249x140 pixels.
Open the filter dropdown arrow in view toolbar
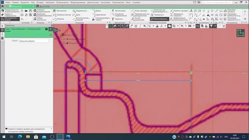(215, 26)
